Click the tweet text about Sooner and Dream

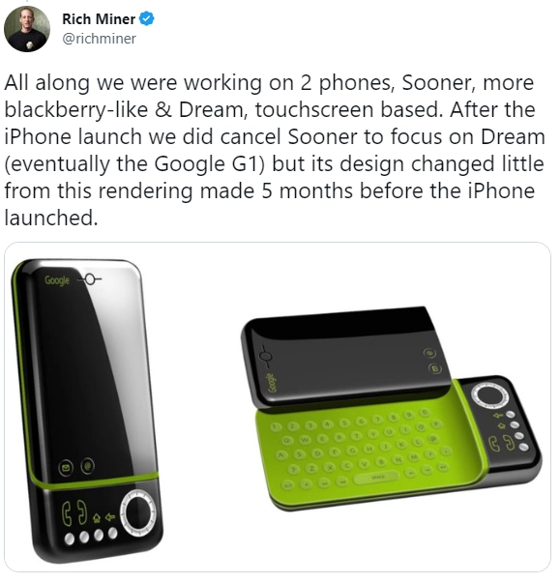tap(275, 150)
